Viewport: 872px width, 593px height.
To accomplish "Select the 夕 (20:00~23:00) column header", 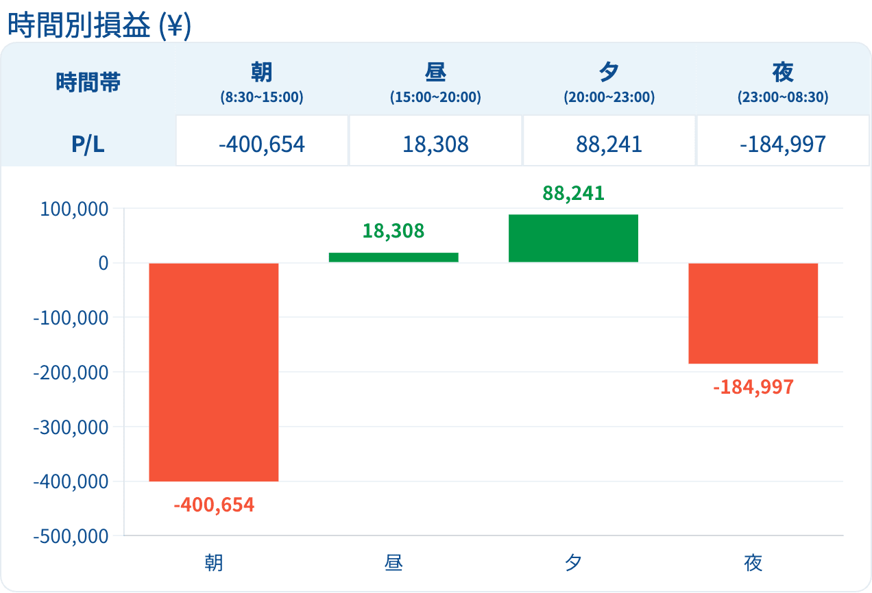I will tap(609, 83).
